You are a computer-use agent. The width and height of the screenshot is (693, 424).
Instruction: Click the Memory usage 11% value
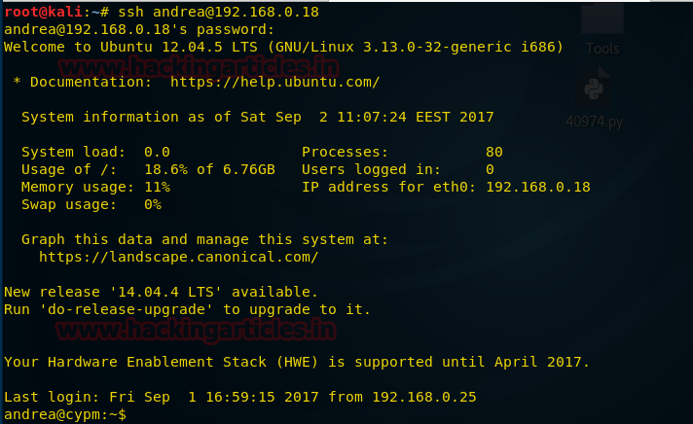click(157, 187)
